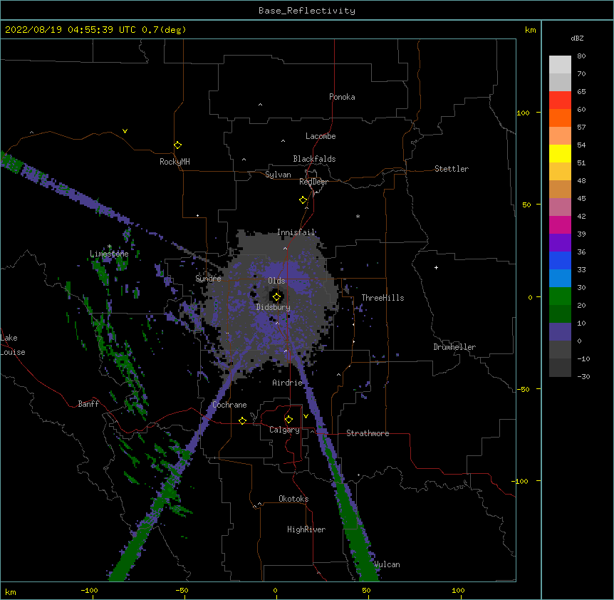Viewport: 614px width, 600px height.
Task: Click the Lake Louise label
Action: tap(13, 345)
